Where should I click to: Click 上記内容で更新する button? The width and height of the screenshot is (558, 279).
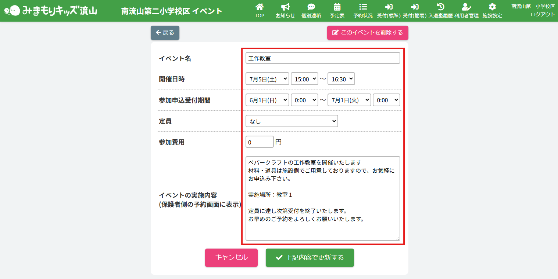[x=310, y=258]
